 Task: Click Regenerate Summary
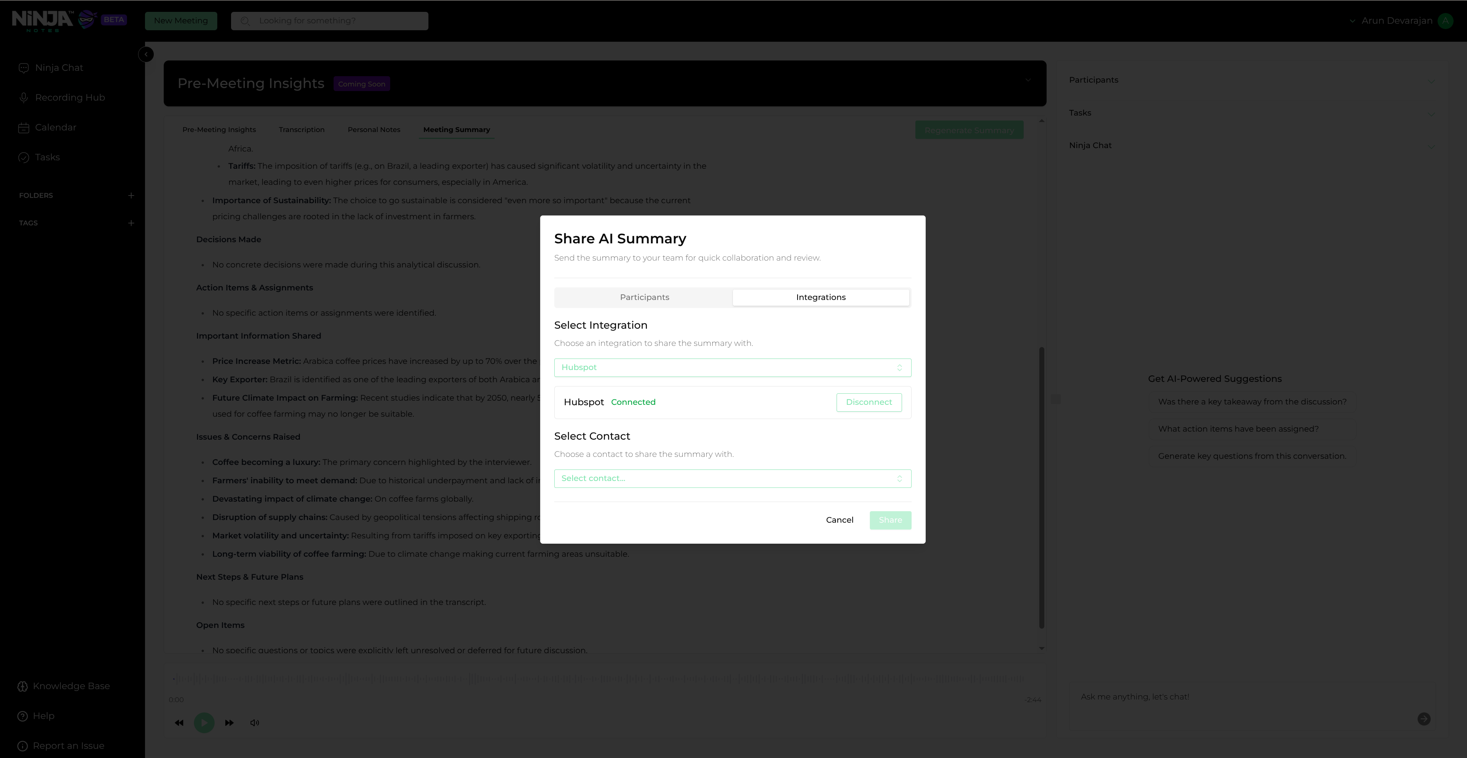tap(969, 130)
